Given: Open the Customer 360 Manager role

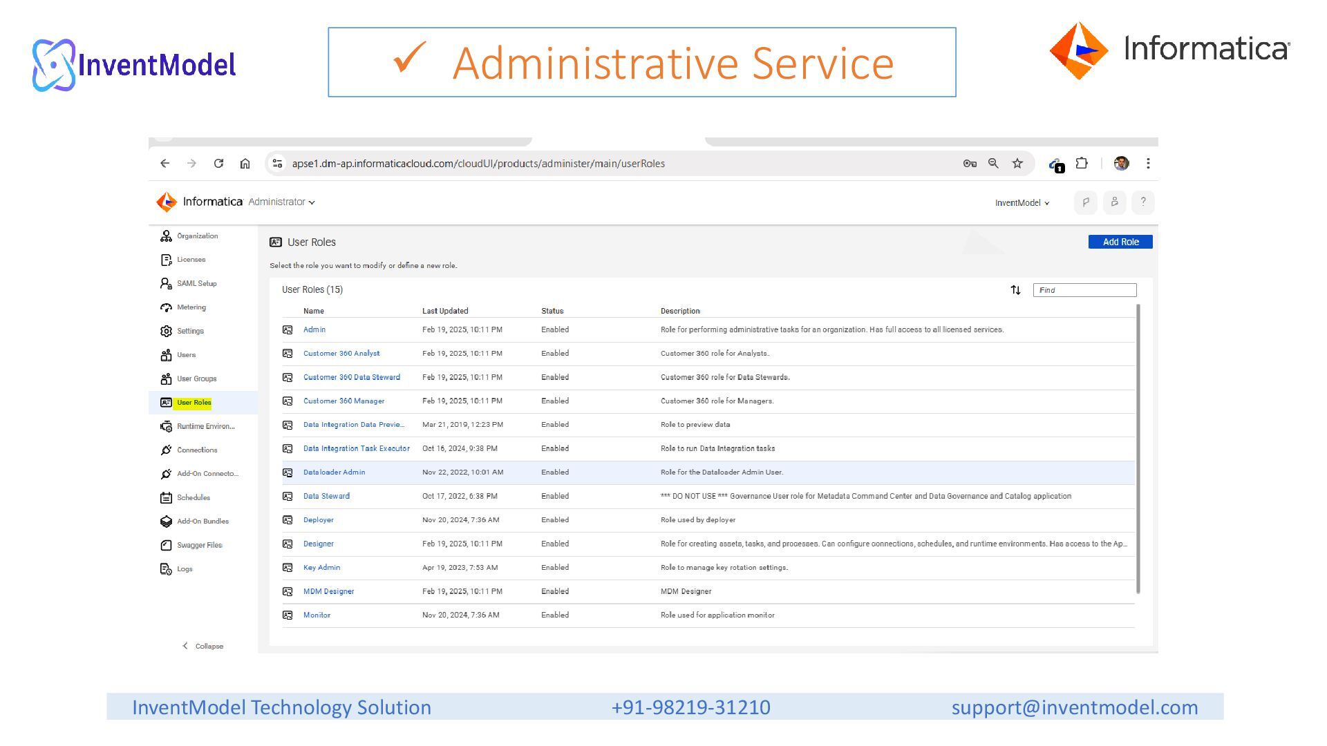Looking at the screenshot, I should pos(343,401).
